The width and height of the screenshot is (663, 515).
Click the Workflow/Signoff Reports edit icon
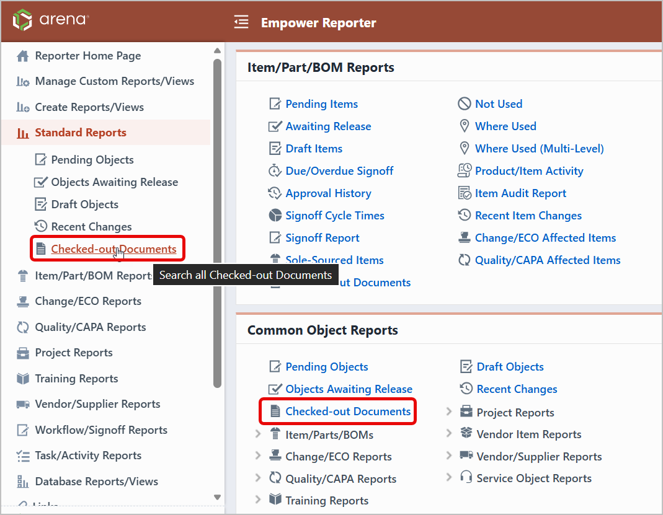point(23,430)
